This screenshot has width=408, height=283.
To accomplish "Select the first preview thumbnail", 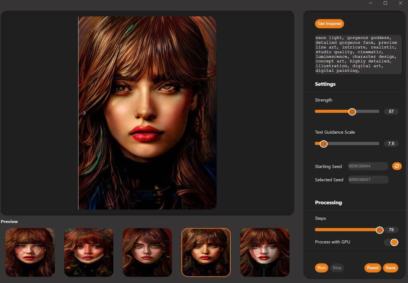I will point(30,252).
